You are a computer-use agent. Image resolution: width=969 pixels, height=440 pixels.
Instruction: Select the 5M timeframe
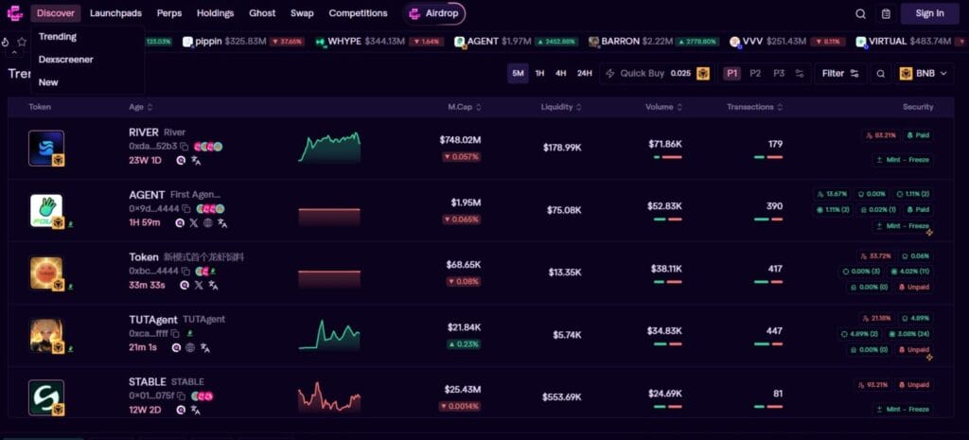point(518,74)
